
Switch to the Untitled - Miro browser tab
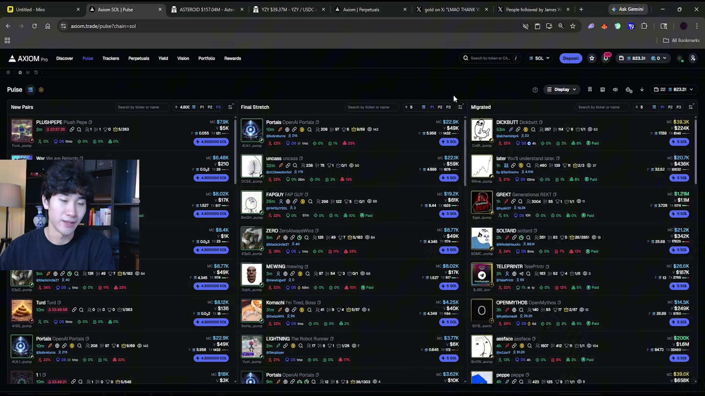43,10
